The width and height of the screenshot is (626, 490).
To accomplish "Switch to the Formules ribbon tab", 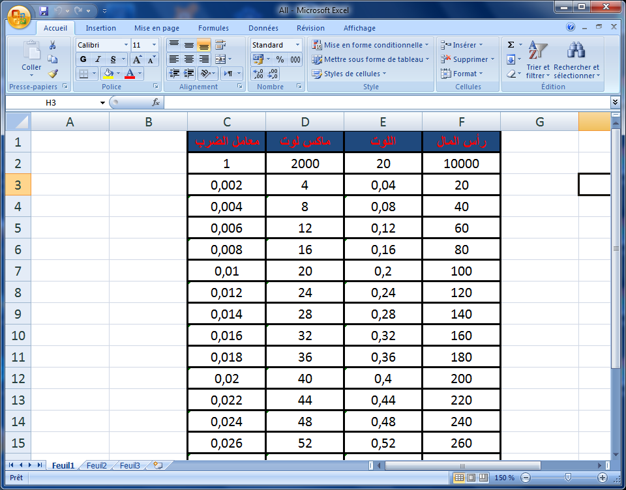I will 213,28.
